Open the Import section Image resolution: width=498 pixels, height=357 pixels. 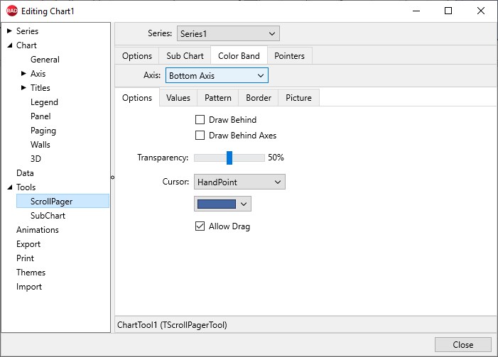(x=29, y=287)
